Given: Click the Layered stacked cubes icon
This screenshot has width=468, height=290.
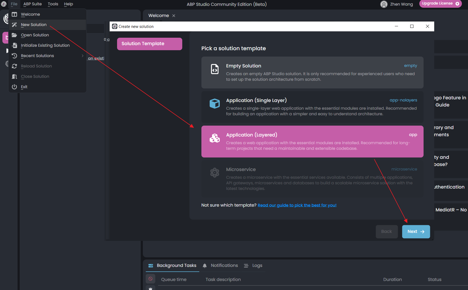Looking at the screenshot, I should pos(215,138).
